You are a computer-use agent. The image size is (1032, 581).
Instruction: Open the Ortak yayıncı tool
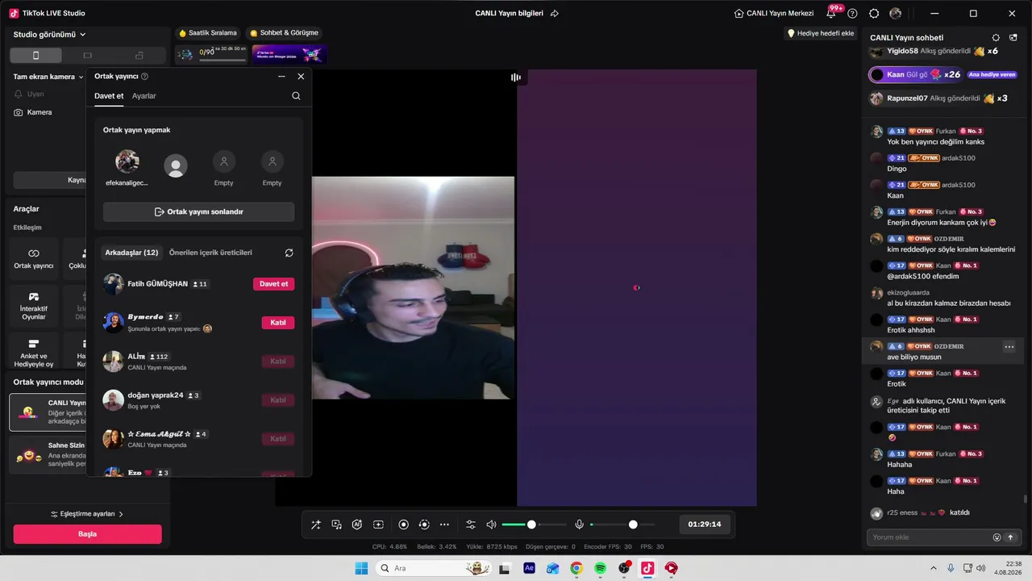34,258
